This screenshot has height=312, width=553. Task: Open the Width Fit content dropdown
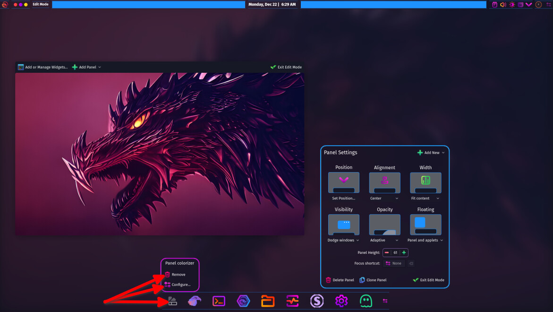coord(425,199)
